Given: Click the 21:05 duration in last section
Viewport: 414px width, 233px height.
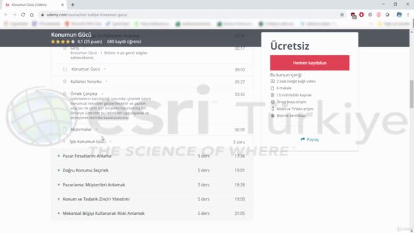Looking at the screenshot, I should point(239,213).
